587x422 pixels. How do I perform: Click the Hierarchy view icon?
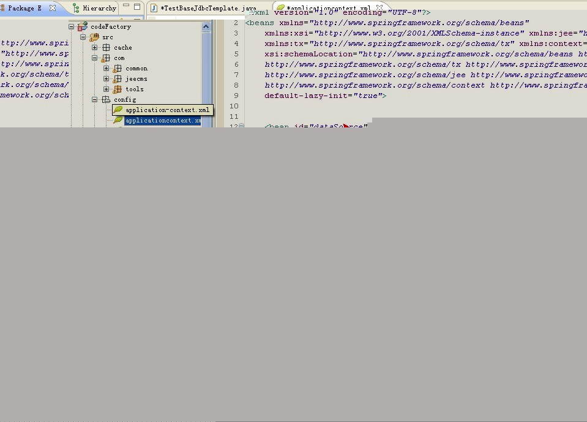pyautogui.click(x=76, y=8)
